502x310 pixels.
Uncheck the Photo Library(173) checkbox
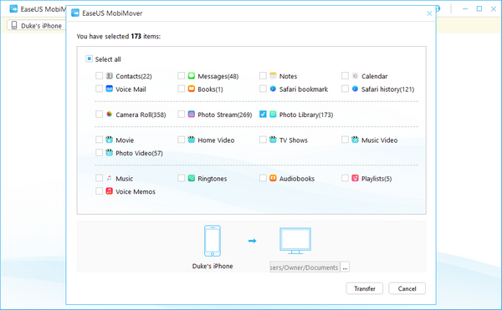pos(263,114)
